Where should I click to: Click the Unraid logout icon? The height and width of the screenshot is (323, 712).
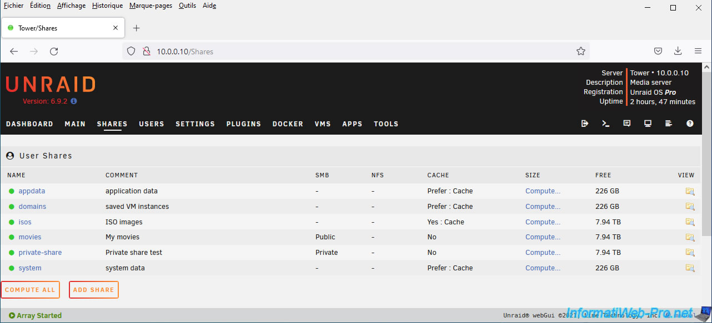click(x=584, y=124)
